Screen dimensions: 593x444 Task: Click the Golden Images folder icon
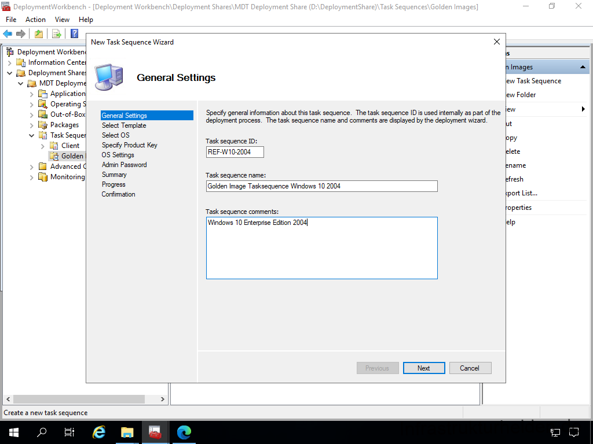pyautogui.click(x=54, y=156)
